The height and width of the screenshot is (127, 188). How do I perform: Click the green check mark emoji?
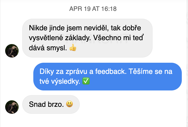[x=86, y=81]
